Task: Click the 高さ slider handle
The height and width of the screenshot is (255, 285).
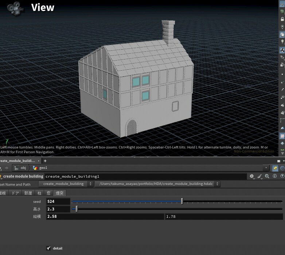Action: pos(77,209)
